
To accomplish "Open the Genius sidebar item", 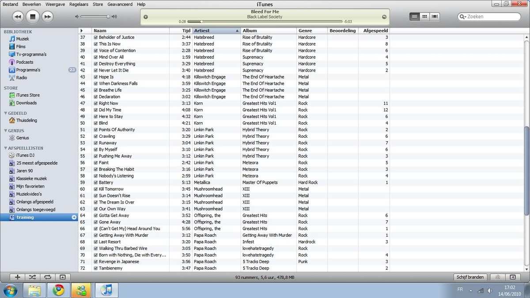I will (x=23, y=138).
